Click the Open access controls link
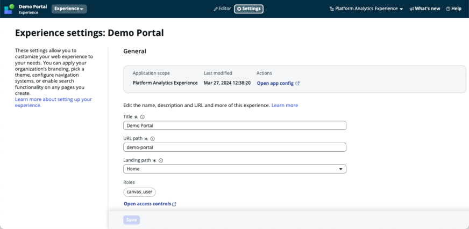The height and width of the screenshot is (229, 469). point(150,204)
